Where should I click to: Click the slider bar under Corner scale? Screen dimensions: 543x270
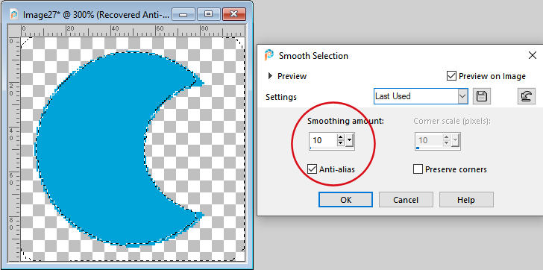coord(438,148)
